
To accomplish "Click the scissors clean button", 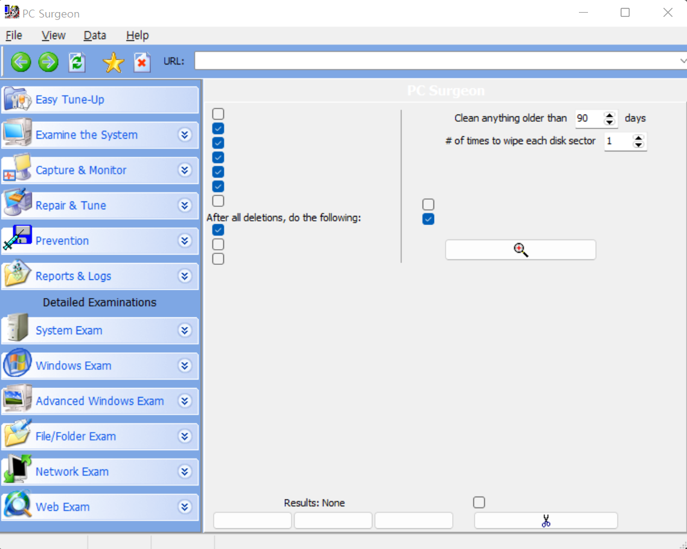I will 546,521.
